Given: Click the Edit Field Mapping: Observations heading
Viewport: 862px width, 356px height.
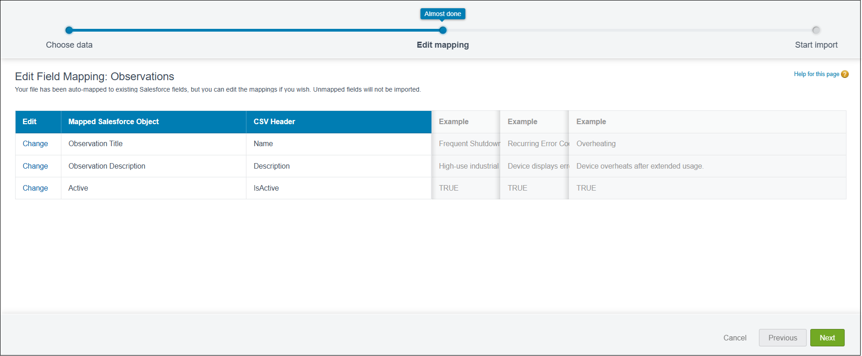Looking at the screenshot, I should pyautogui.click(x=95, y=77).
